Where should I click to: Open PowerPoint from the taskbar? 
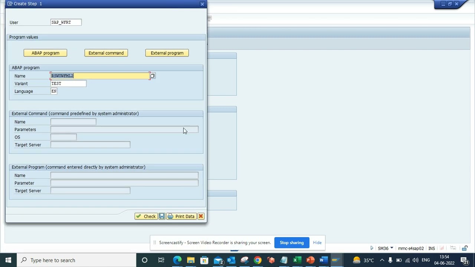click(x=310, y=260)
